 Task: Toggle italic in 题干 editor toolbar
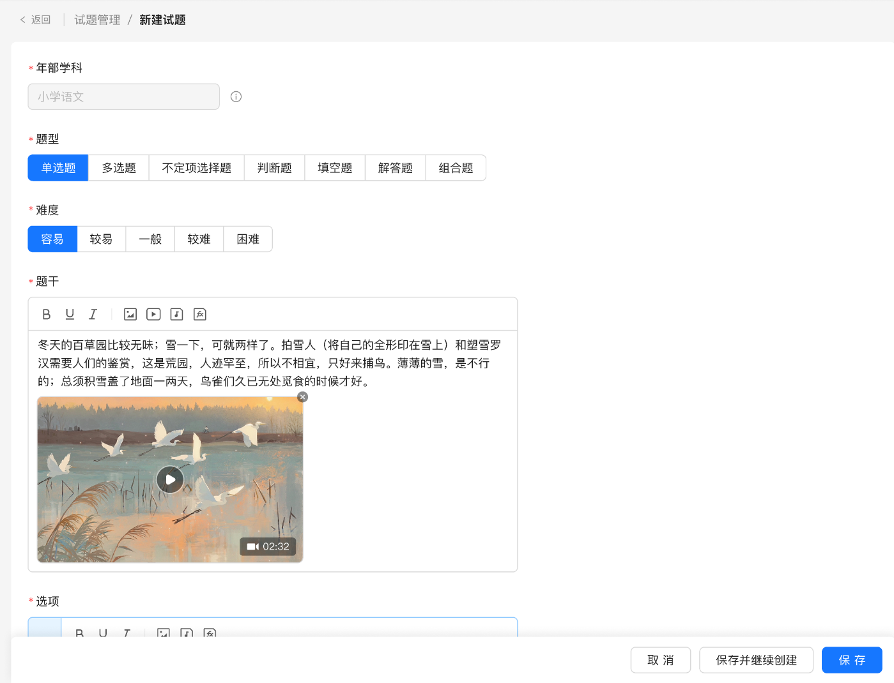click(x=93, y=314)
